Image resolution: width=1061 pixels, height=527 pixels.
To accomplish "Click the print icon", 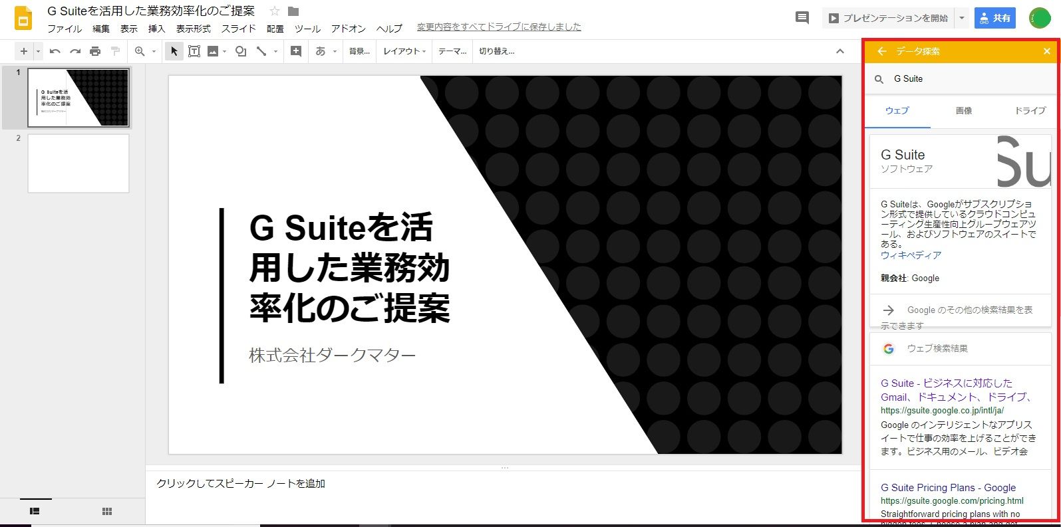I will 95,51.
